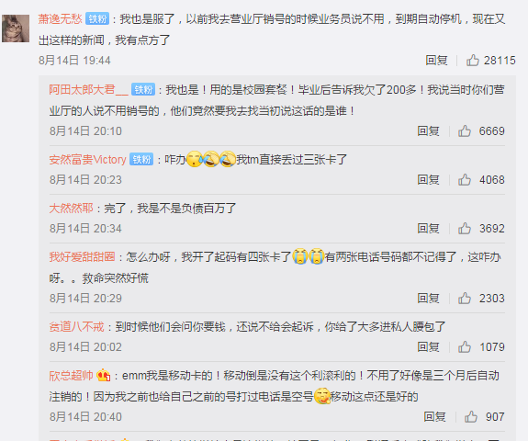This screenshot has width=528, height=441.
Task: Like 欣总超帅's reply with 907 likes
Action: click(471, 417)
